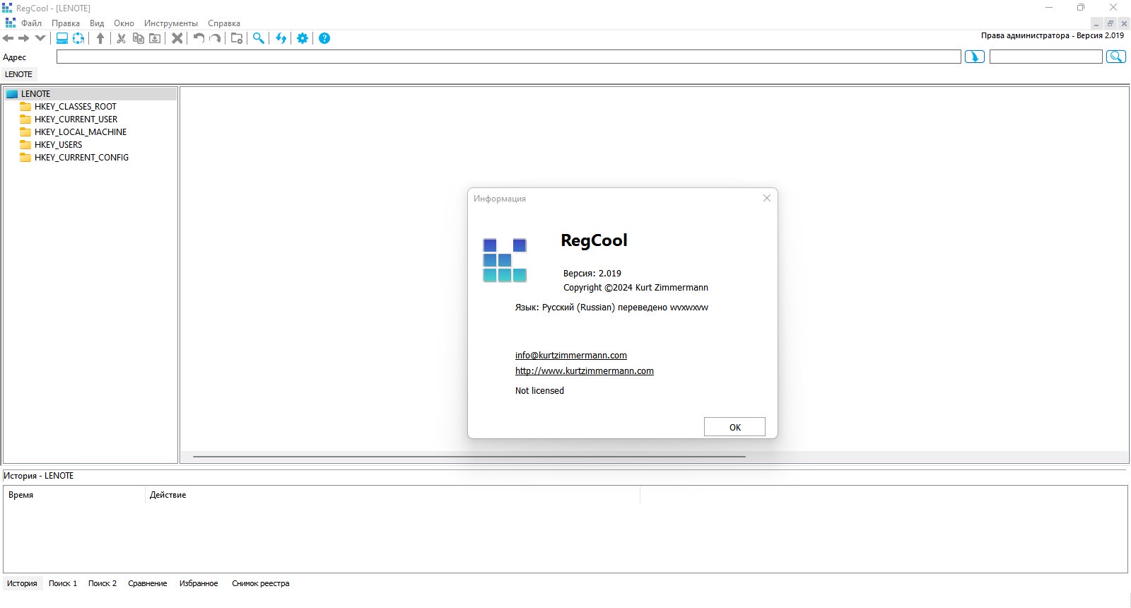
Task: Minimize the inner LENOTE child window
Action: [x=1096, y=23]
